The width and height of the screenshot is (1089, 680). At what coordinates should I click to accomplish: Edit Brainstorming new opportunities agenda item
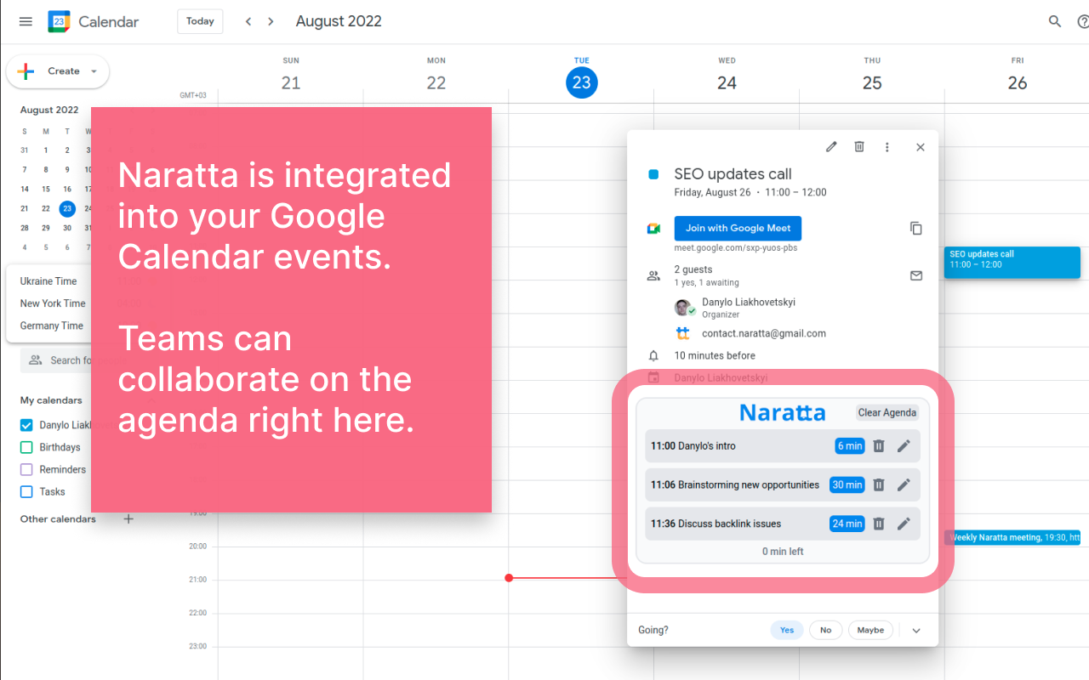click(904, 484)
